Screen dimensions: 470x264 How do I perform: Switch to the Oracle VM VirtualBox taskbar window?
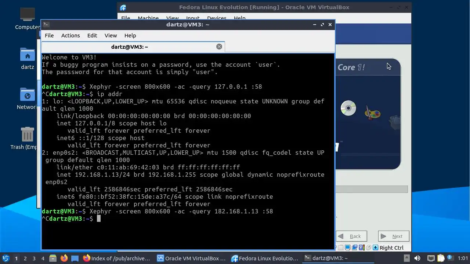pos(191,258)
